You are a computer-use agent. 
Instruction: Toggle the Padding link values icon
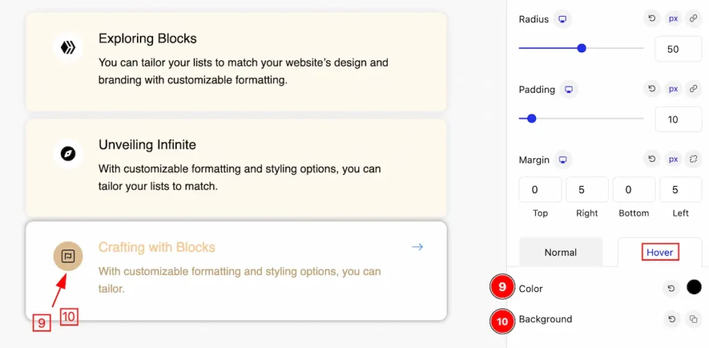[693, 89]
